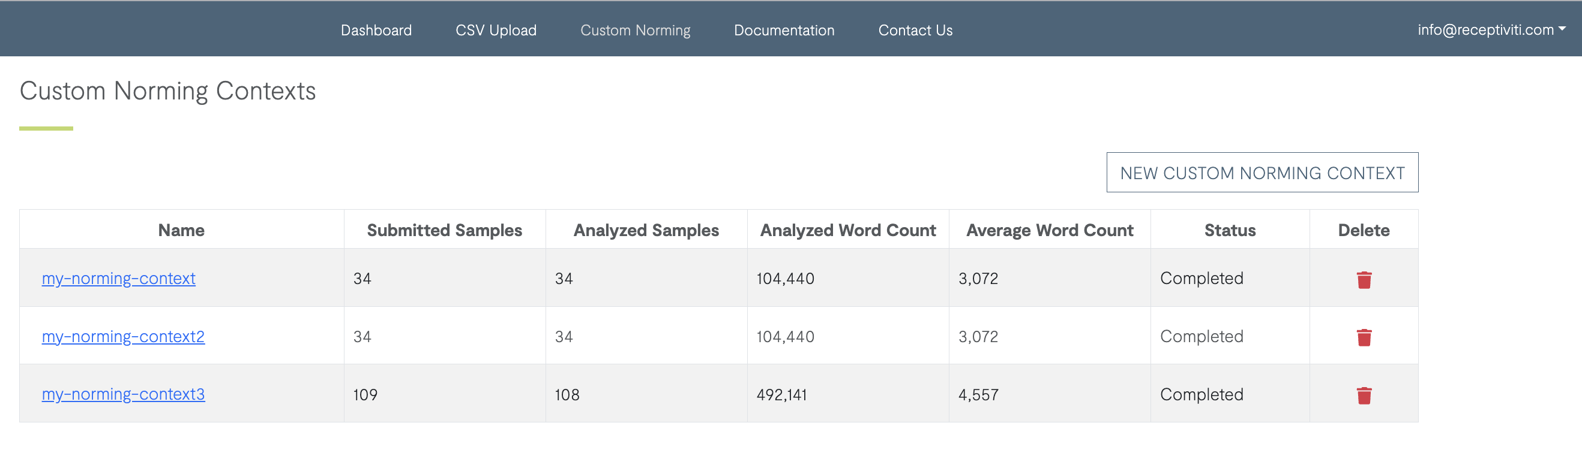Remove my-norming-context3 using its trash icon

tap(1364, 395)
